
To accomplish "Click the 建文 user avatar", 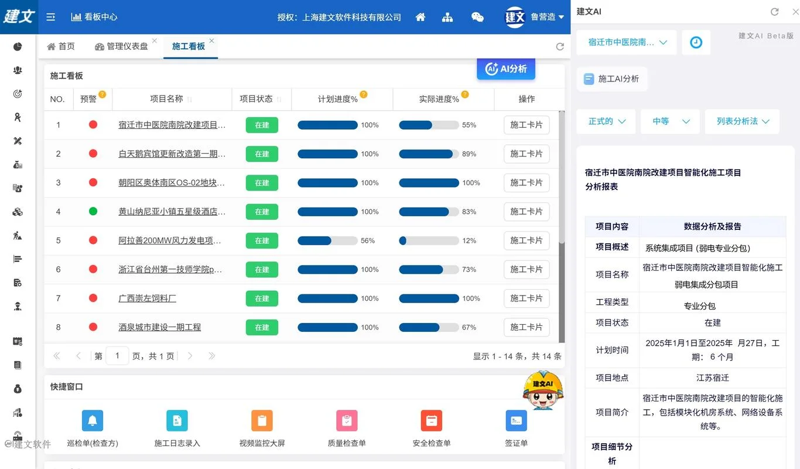I will click(x=515, y=17).
